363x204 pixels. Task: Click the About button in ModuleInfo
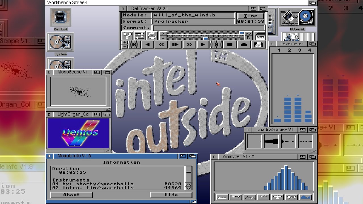click(71, 195)
